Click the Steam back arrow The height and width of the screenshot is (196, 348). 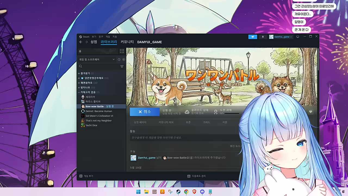(x=81, y=42)
